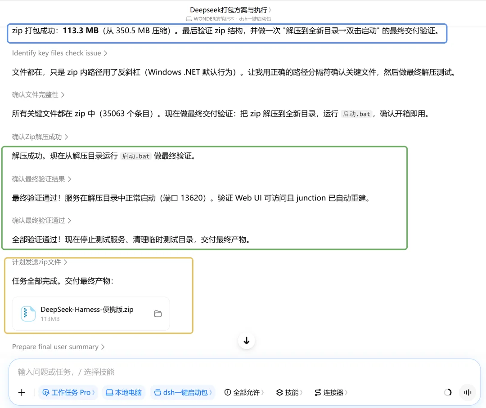Open the 全部允许 permission menu

243,393
